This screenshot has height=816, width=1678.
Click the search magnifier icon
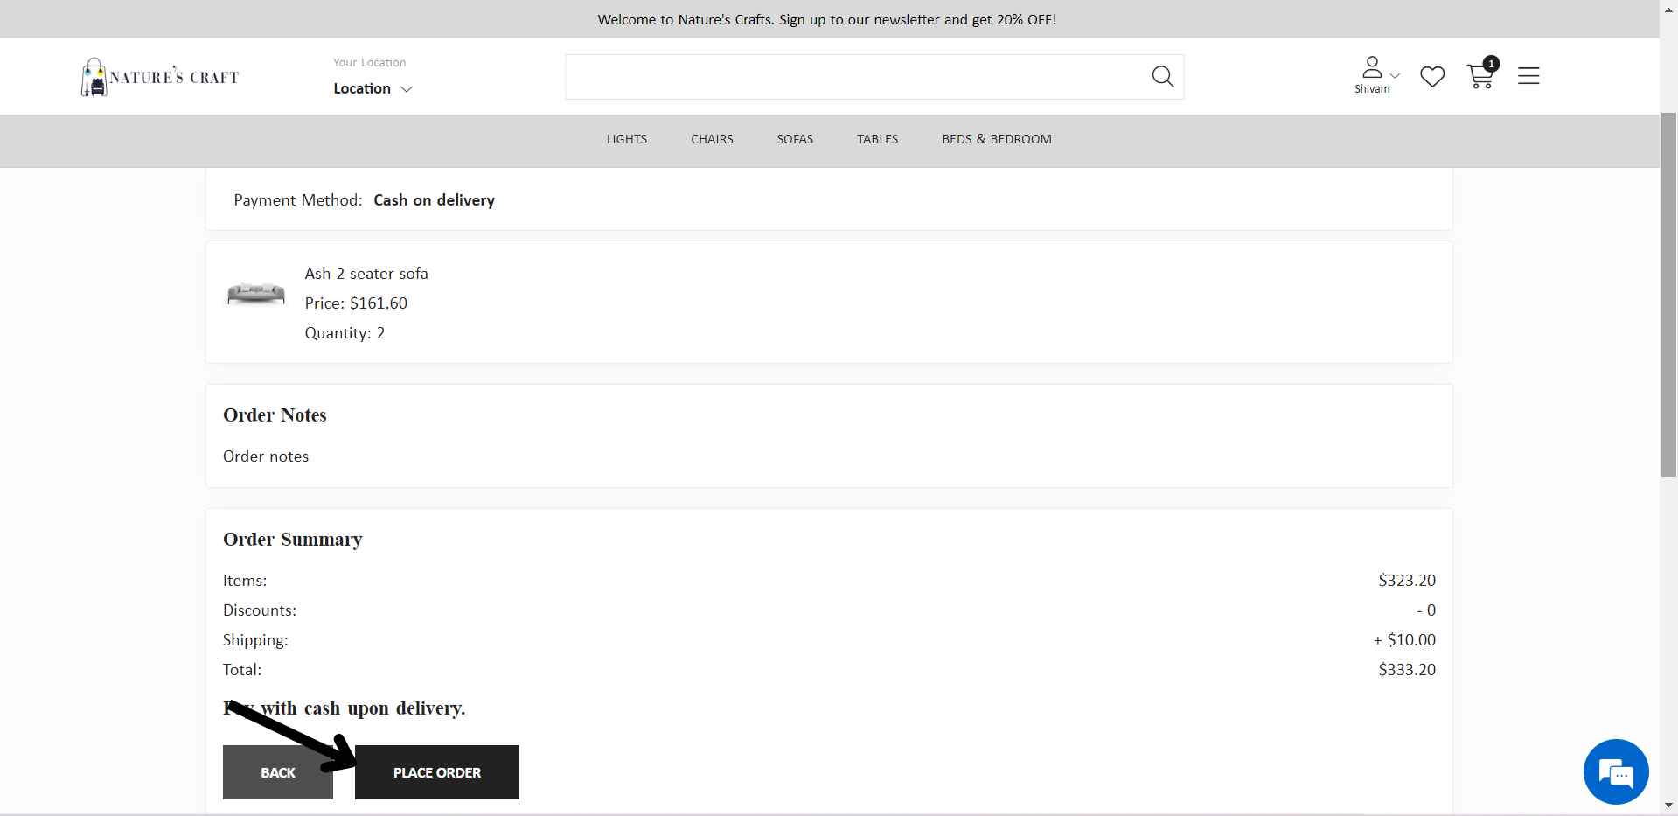click(1162, 77)
